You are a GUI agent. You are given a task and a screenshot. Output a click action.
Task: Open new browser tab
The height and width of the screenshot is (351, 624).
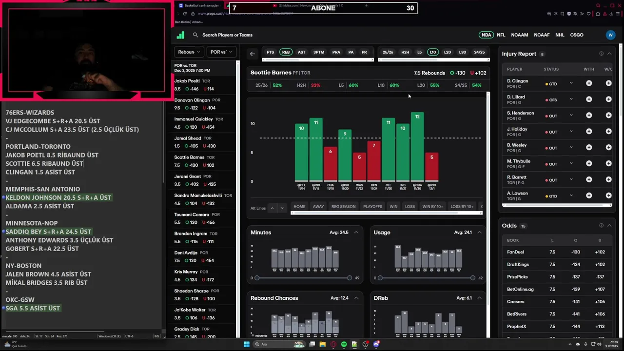(x=367, y=5)
